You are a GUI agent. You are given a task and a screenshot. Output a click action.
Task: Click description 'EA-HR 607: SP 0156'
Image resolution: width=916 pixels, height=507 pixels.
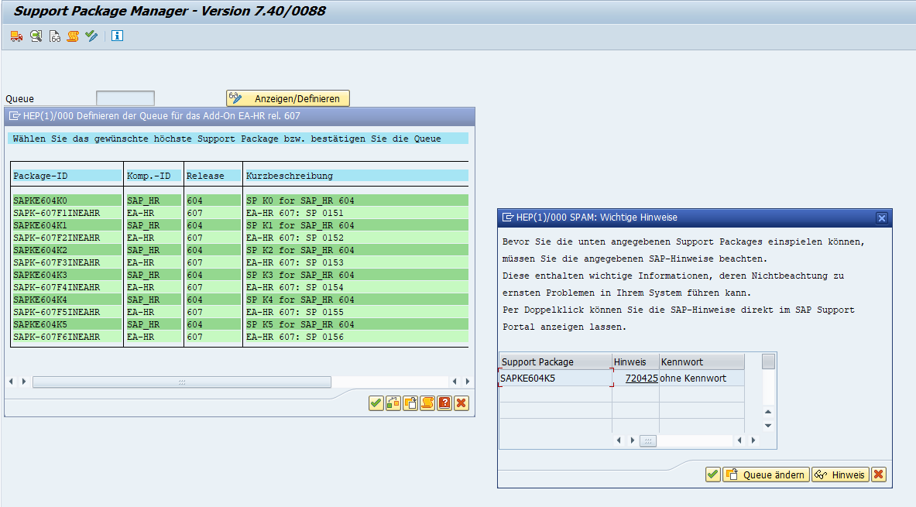(294, 337)
